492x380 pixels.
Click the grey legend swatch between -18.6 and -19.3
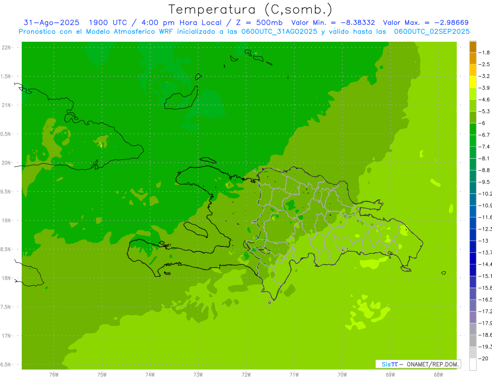473,341
